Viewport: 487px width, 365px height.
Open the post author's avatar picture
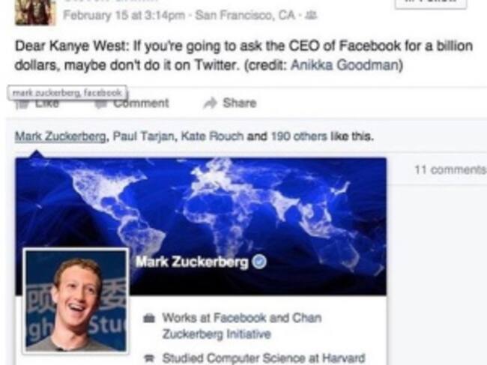(35, 10)
